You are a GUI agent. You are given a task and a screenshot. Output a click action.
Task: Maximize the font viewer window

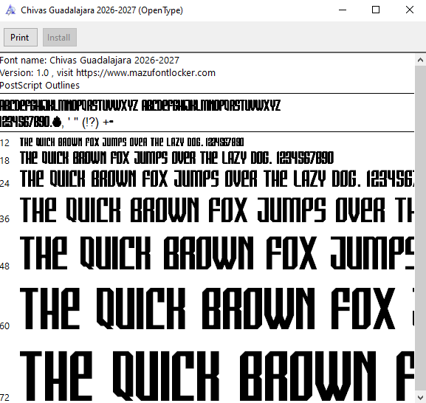(x=376, y=10)
